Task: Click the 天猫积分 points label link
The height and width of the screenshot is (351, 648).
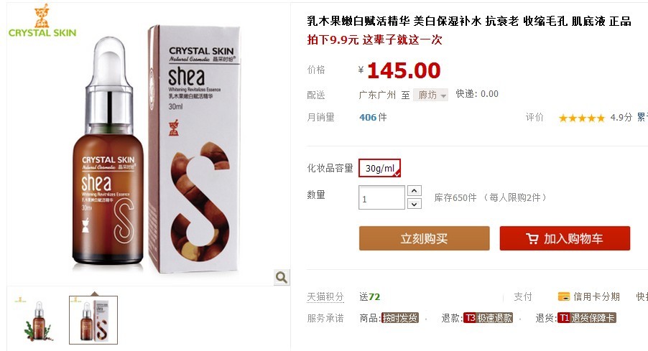Action: click(325, 297)
